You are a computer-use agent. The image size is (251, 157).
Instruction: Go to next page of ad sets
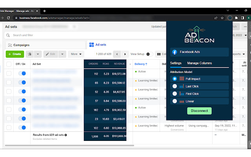point(125,54)
